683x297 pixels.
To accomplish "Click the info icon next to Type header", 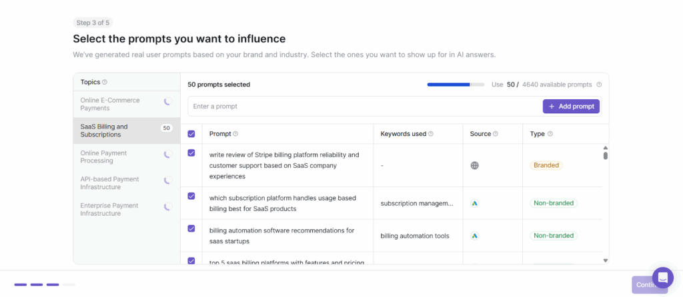I will 550,134.
